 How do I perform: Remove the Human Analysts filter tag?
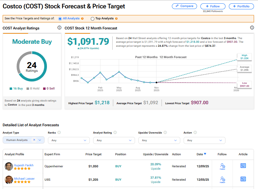pyautogui.click(x=34, y=140)
